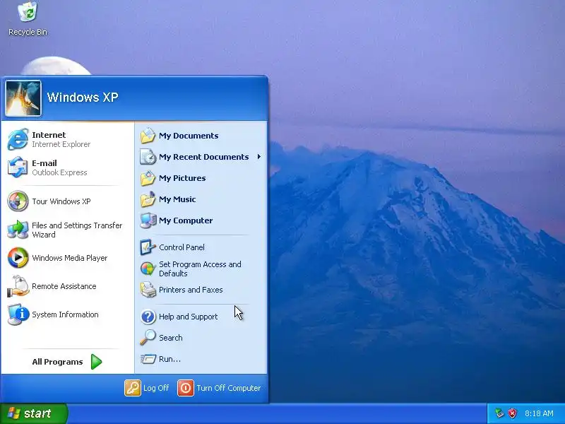
Task: Click the Windows XP user name
Action: pos(83,98)
